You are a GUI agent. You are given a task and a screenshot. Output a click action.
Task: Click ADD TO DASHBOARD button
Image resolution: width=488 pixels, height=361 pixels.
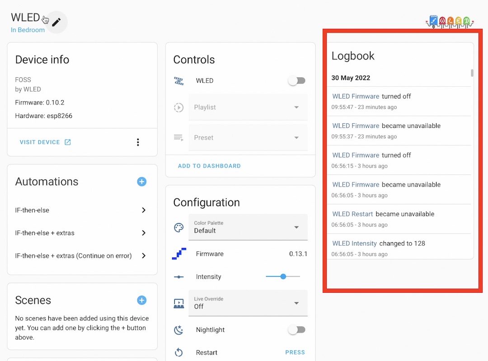click(x=210, y=166)
